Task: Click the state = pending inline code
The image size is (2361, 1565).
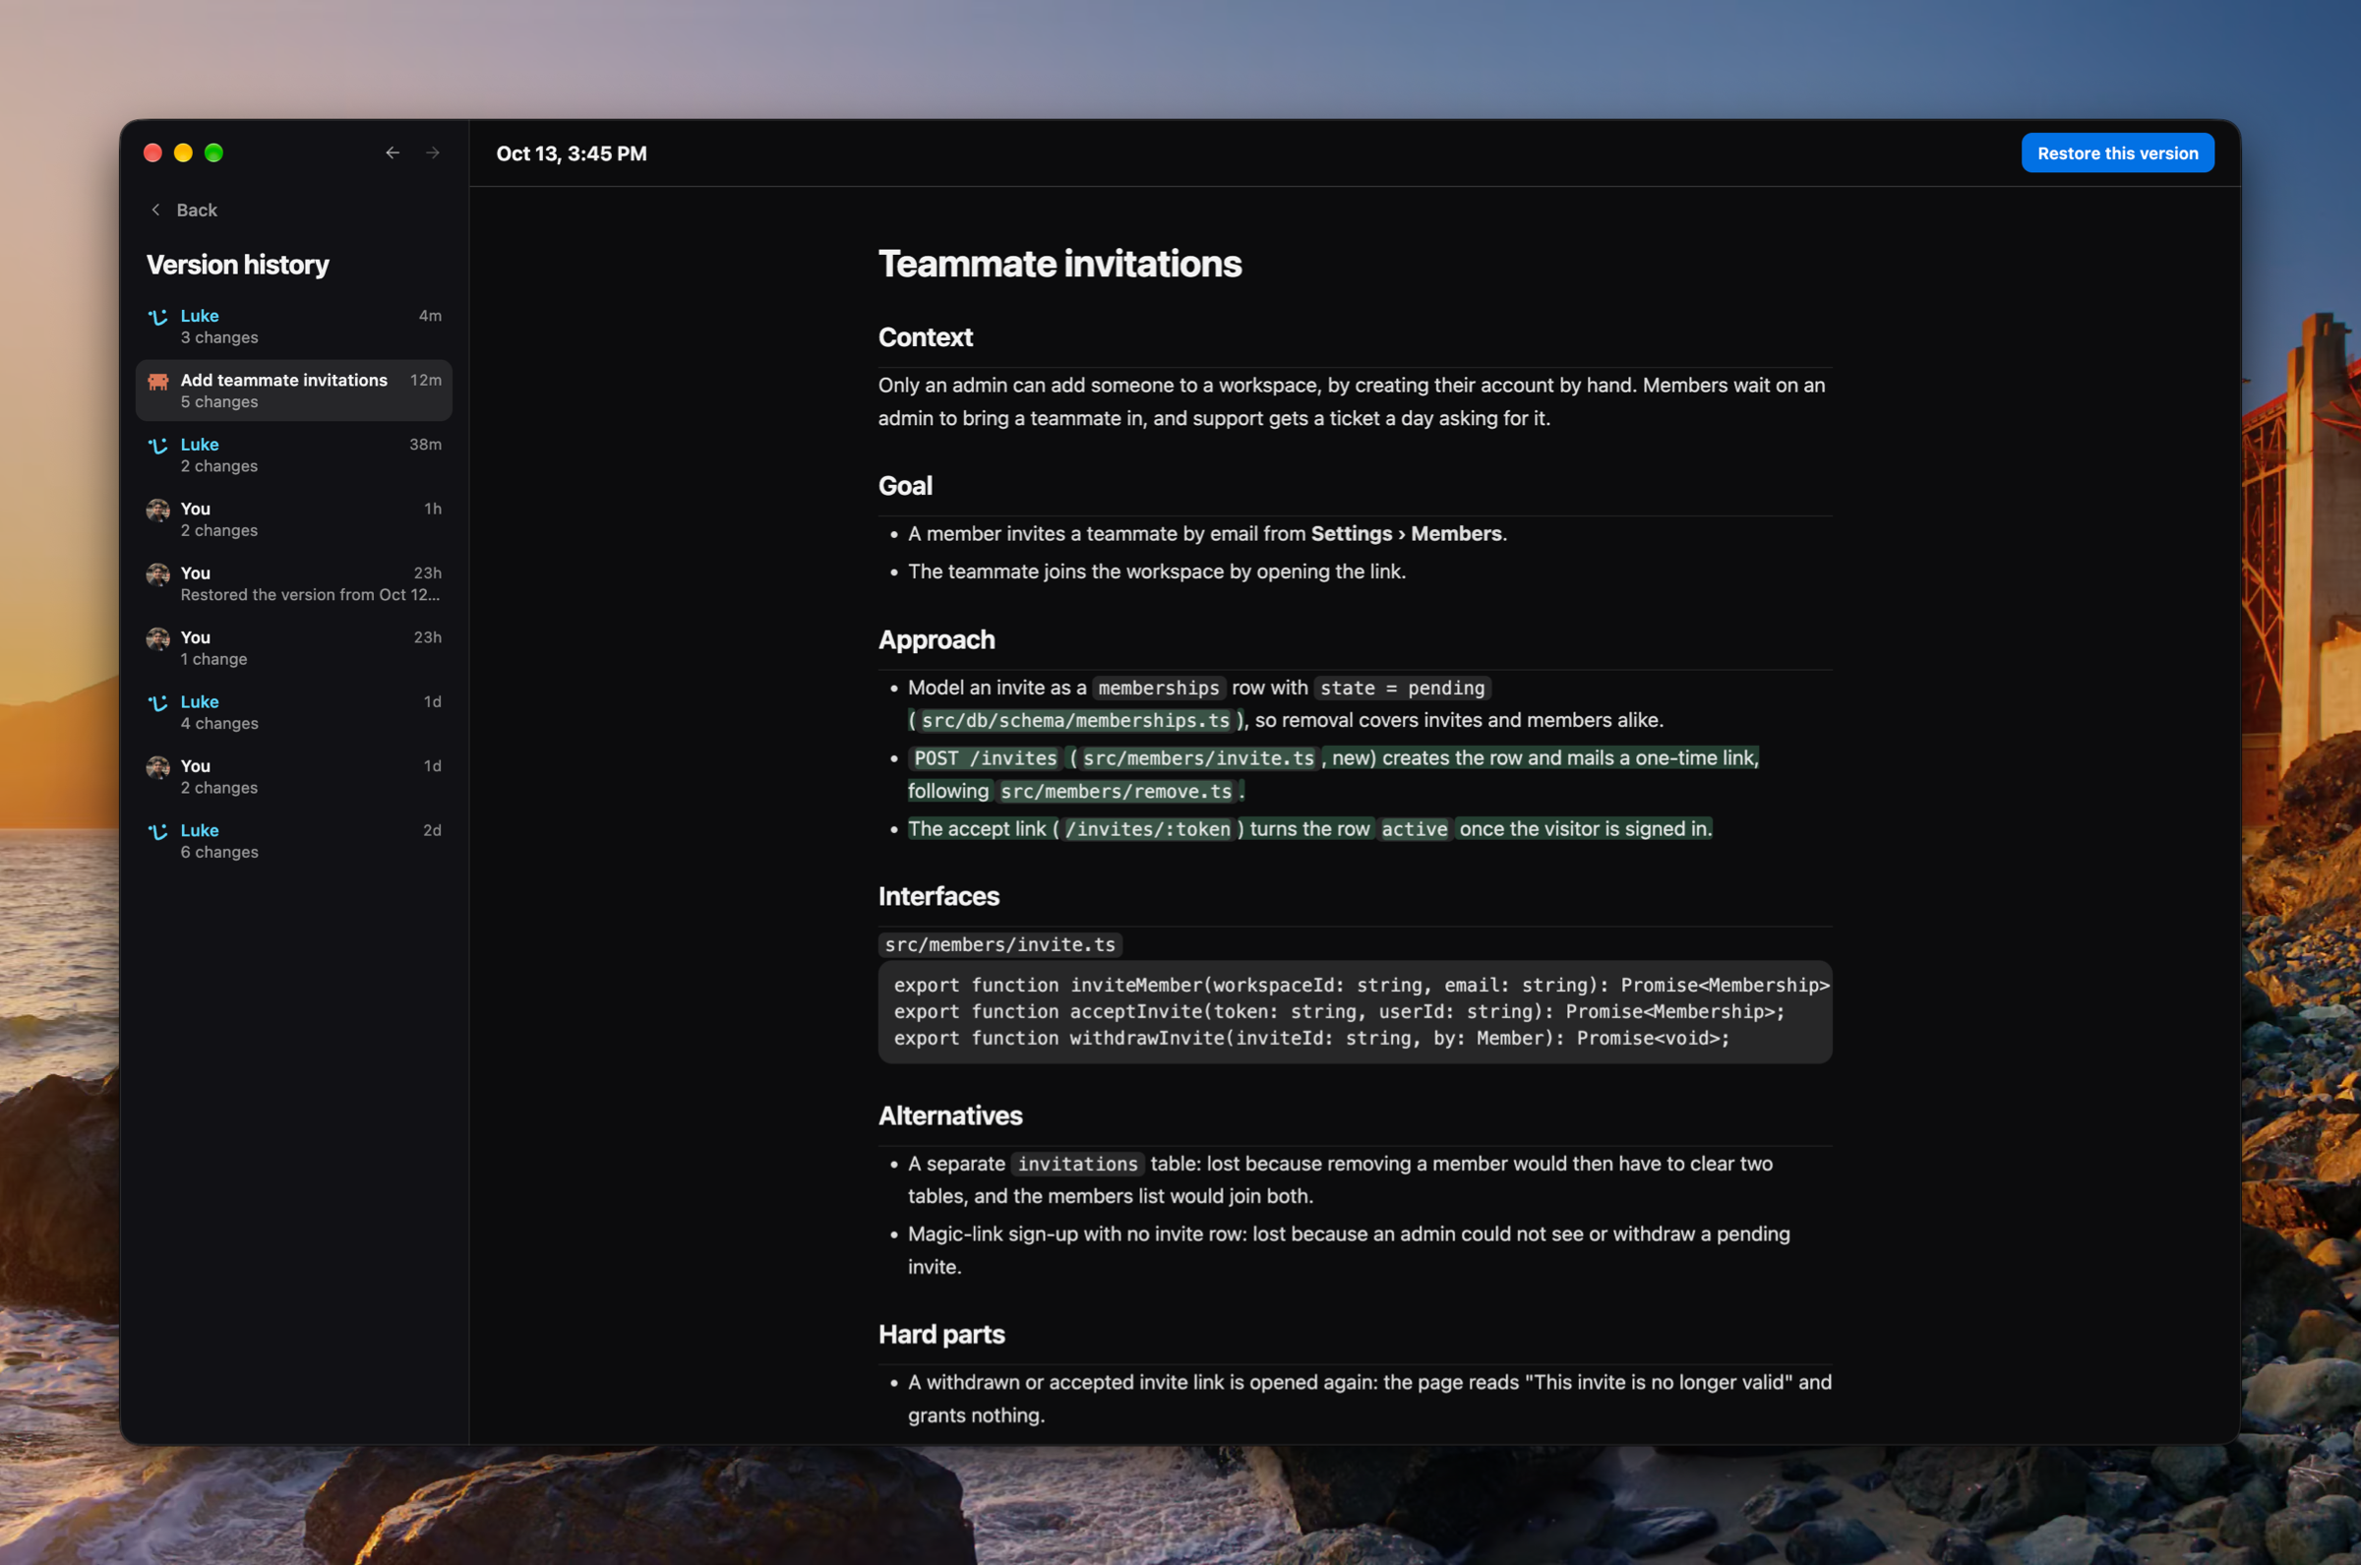Action: click(1402, 689)
